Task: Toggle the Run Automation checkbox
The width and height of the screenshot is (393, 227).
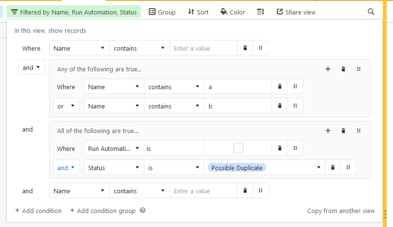Action: [238, 148]
